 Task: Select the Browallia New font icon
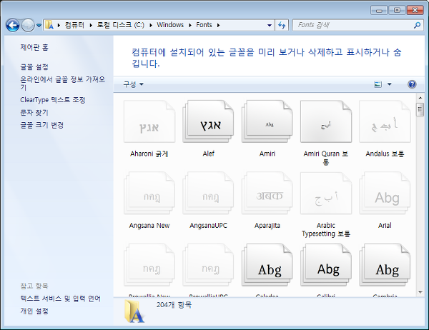[149, 265]
